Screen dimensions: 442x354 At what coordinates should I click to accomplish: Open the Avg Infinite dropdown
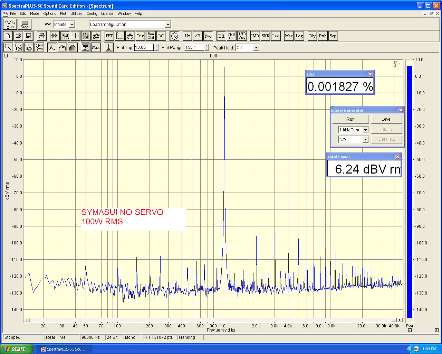[72, 25]
